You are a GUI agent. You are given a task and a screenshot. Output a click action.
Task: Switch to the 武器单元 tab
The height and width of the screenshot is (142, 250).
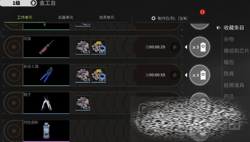(66, 18)
